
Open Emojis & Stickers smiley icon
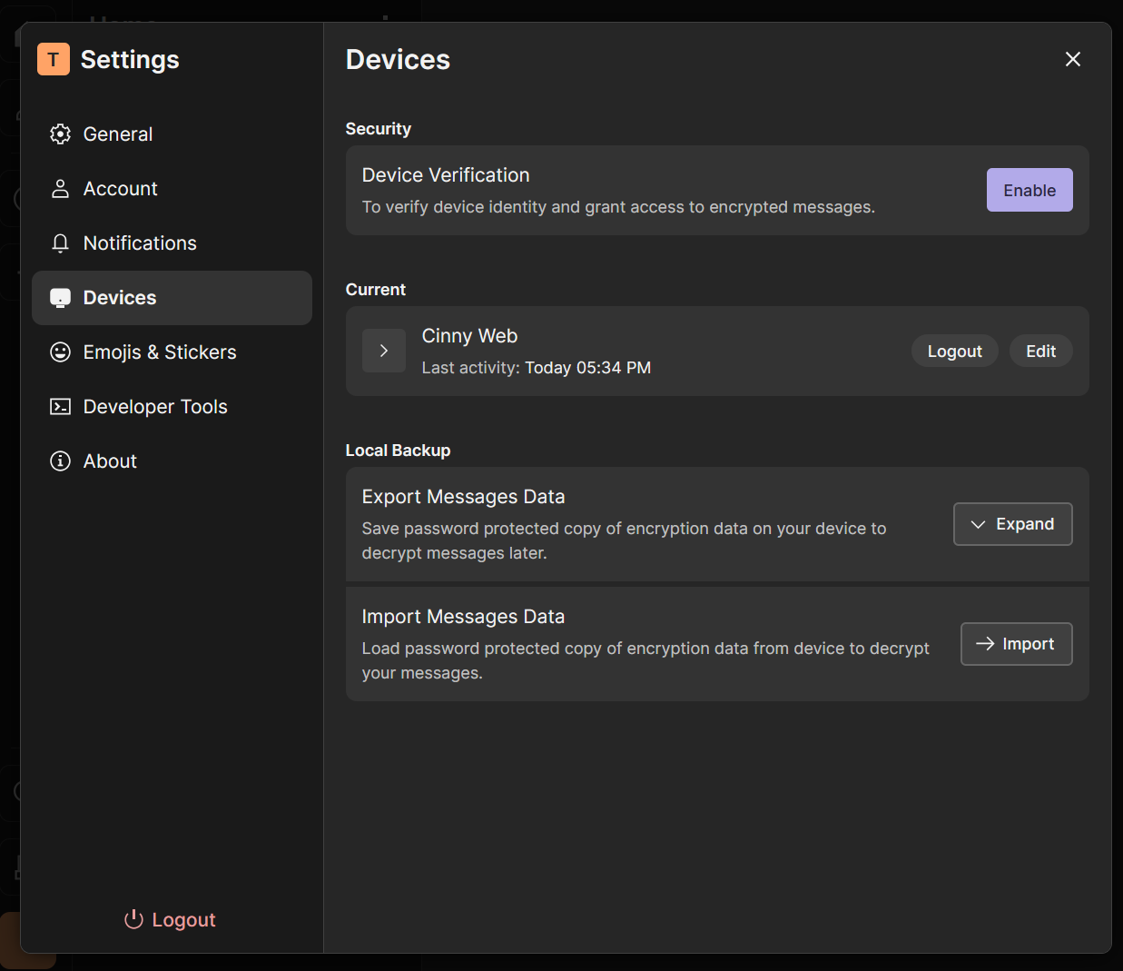pos(60,352)
